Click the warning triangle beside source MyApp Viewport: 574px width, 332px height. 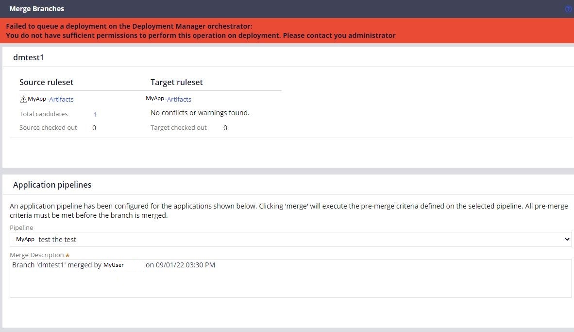(23, 99)
